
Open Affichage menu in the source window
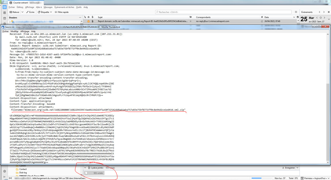[25, 31]
